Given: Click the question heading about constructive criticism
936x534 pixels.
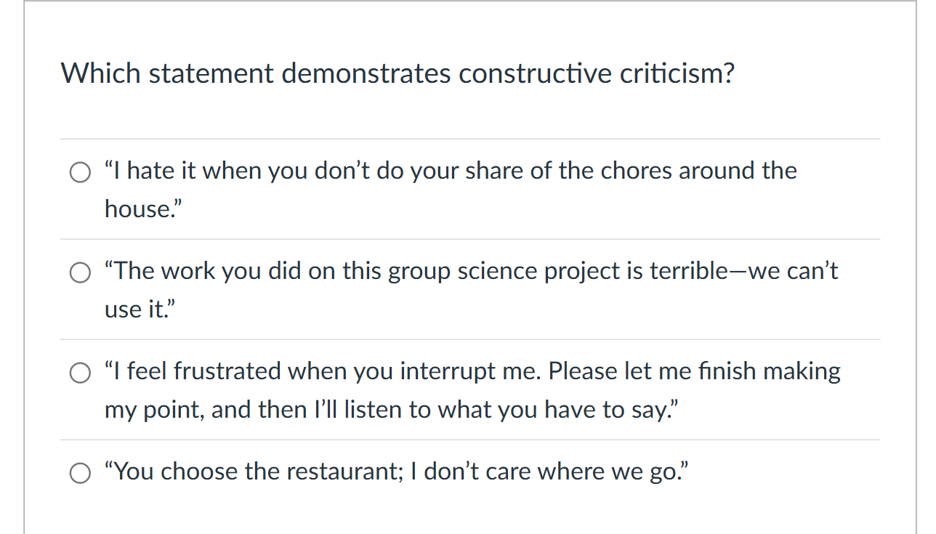Looking at the screenshot, I should tap(398, 73).
